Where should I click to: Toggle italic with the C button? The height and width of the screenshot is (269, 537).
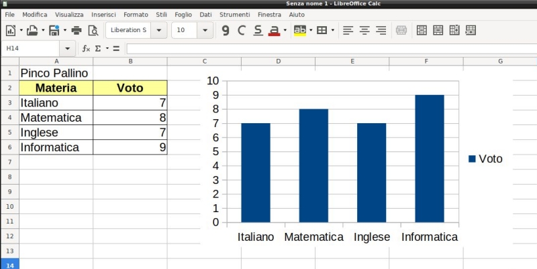click(242, 30)
